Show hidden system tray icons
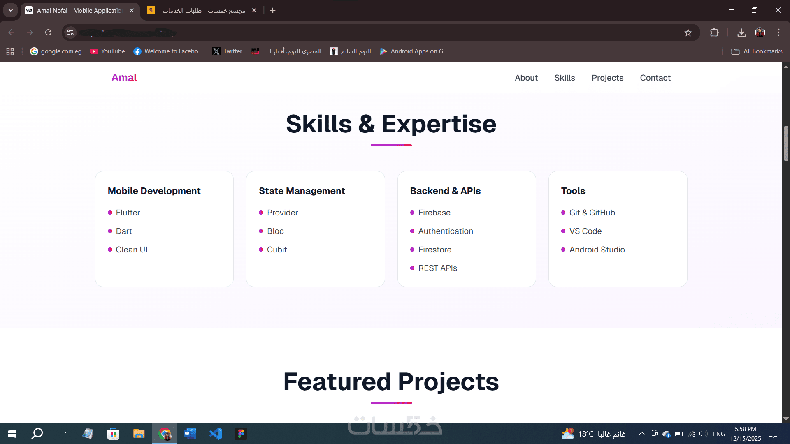This screenshot has height=444, width=790. pos(641,434)
